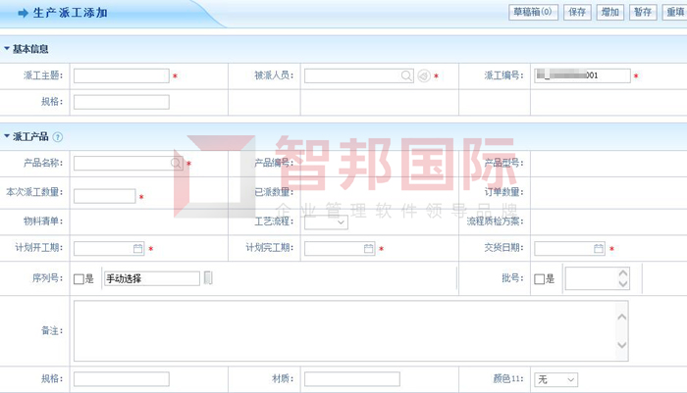Click the 规格 field in 基本信息
This screenshot has width=687, height=393.
(122, 102)
